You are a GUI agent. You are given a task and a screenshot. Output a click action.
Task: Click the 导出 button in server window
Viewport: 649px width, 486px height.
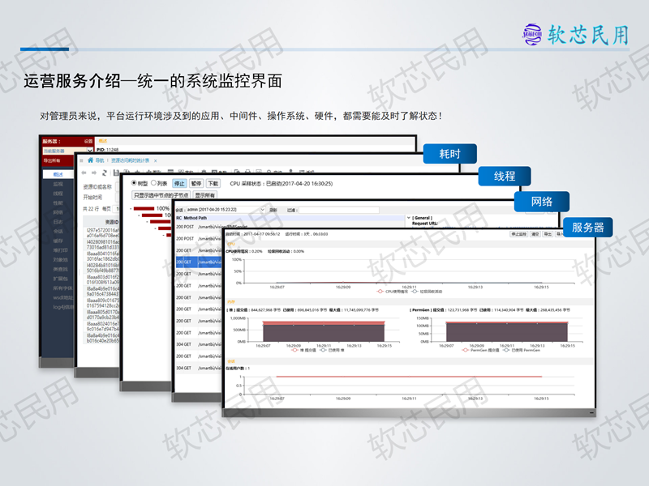(548, 234)
